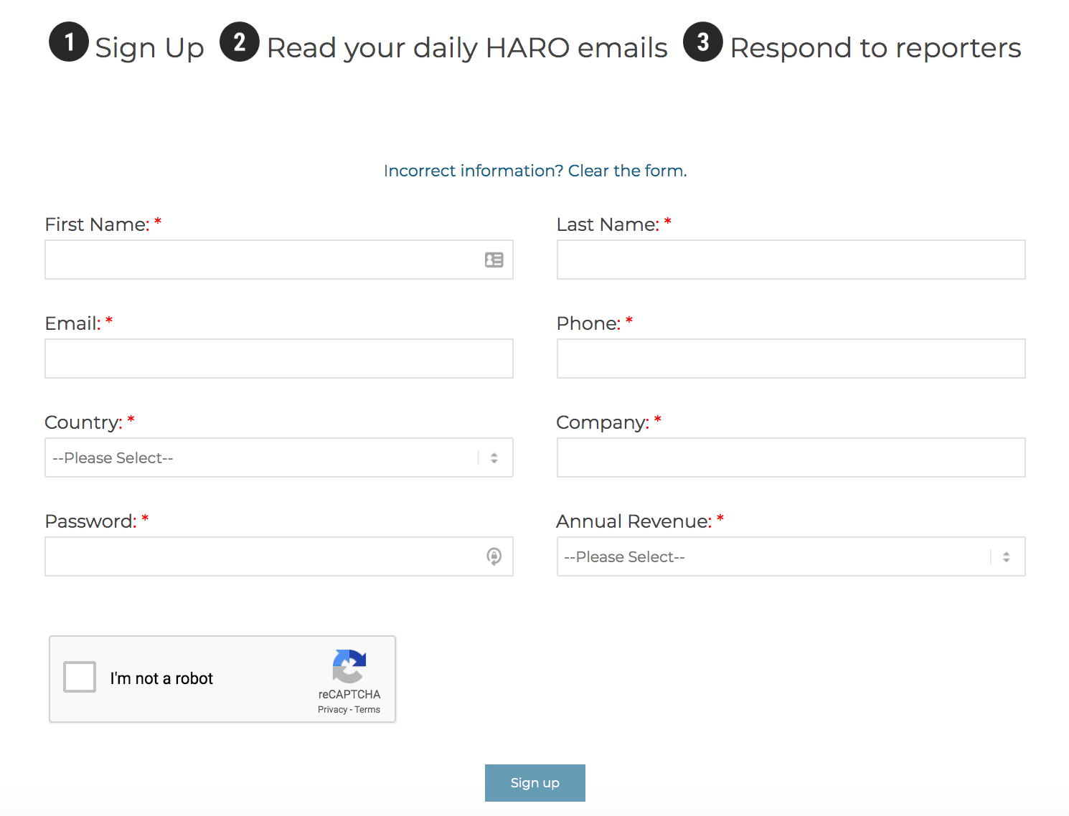The image size is (1069, 816).
Task: Open the Country dropdown
Action: [x=279, y=457]
